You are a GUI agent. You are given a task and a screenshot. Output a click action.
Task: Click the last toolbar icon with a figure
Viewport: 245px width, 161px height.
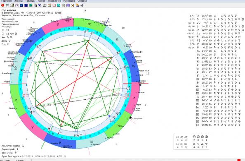[82, 5]
